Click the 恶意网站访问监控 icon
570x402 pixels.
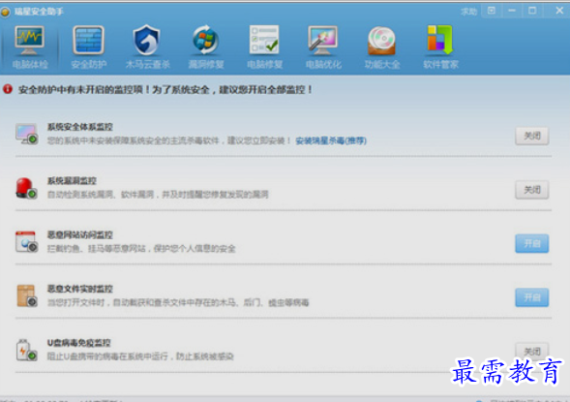(x=26, y=241)
